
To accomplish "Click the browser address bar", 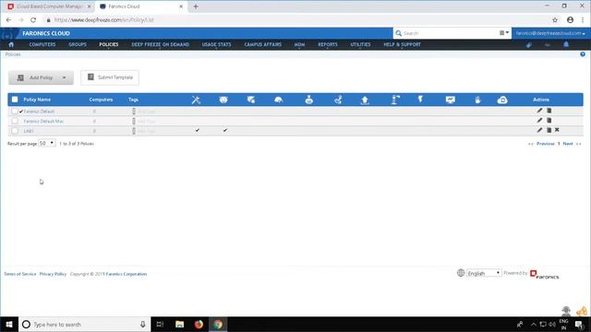I will pyautogui.click(x=297, y=20).
